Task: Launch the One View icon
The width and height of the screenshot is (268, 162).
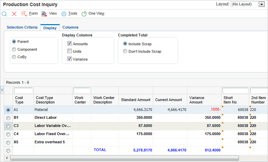Action: pyautogui.click(x=84, y=14)
